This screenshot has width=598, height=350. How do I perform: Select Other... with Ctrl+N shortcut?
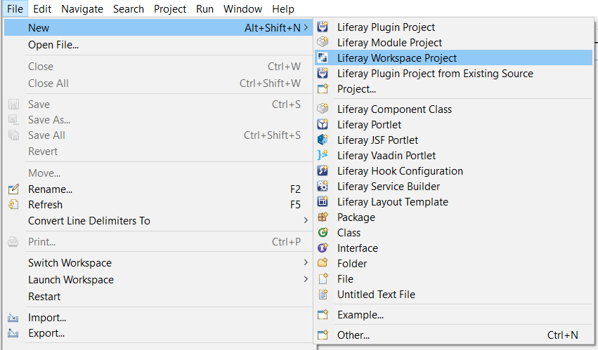coord(454,335)
